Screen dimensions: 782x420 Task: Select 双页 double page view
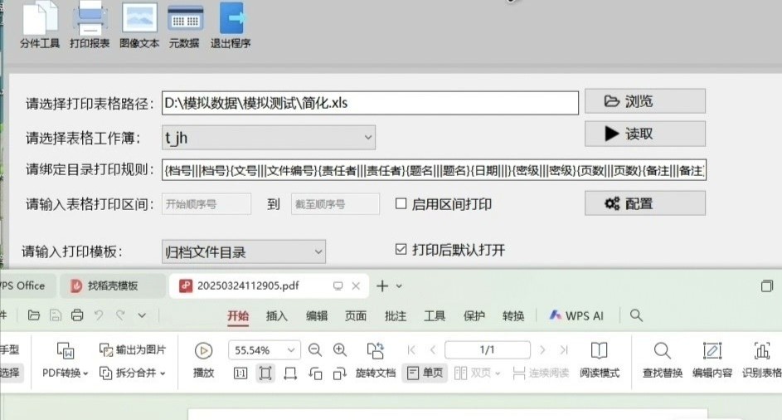tap(478, 373)
